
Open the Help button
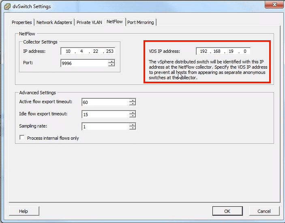(x=24, y=211)
